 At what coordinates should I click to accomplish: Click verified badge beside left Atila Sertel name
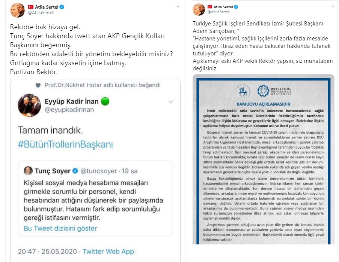[62, 7]
